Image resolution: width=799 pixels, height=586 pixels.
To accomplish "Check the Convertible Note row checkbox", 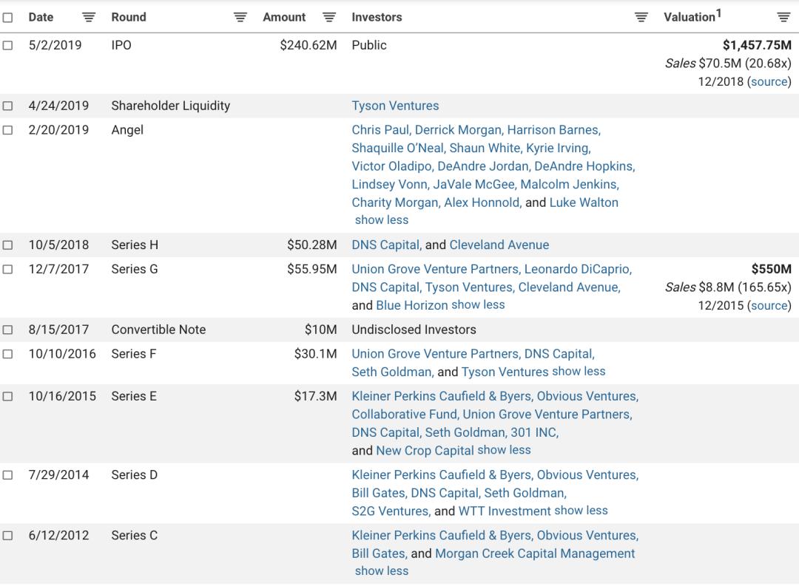I will point(7,330).
